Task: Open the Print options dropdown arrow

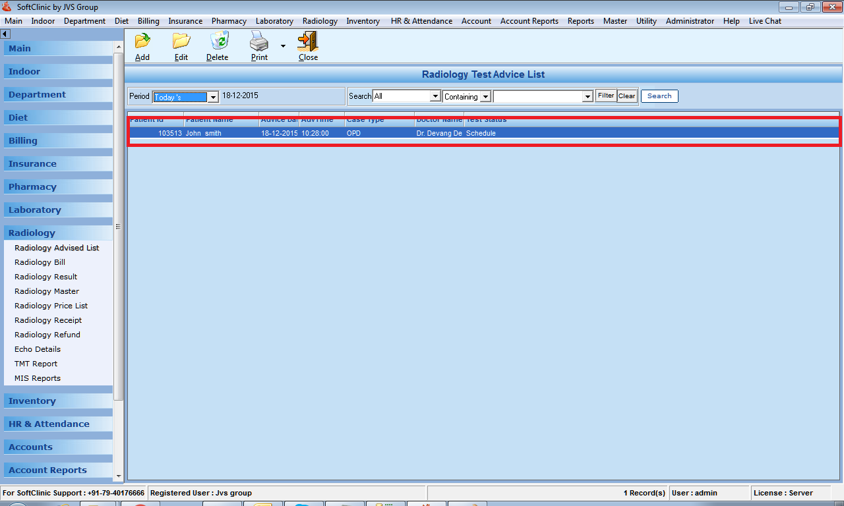Action: pyautogui.click(x=283, y=46)
